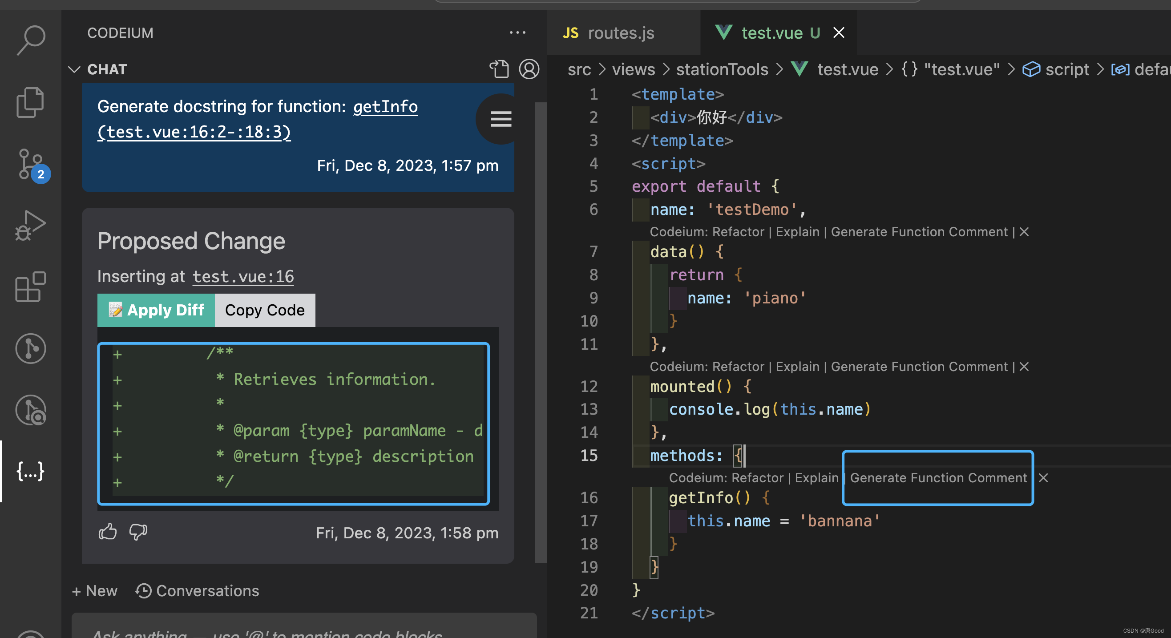Image resolution: width=1171 pixels, height=638 pixels.
Task: Thumbs down the Codeium response
Action: click(137, 530)
